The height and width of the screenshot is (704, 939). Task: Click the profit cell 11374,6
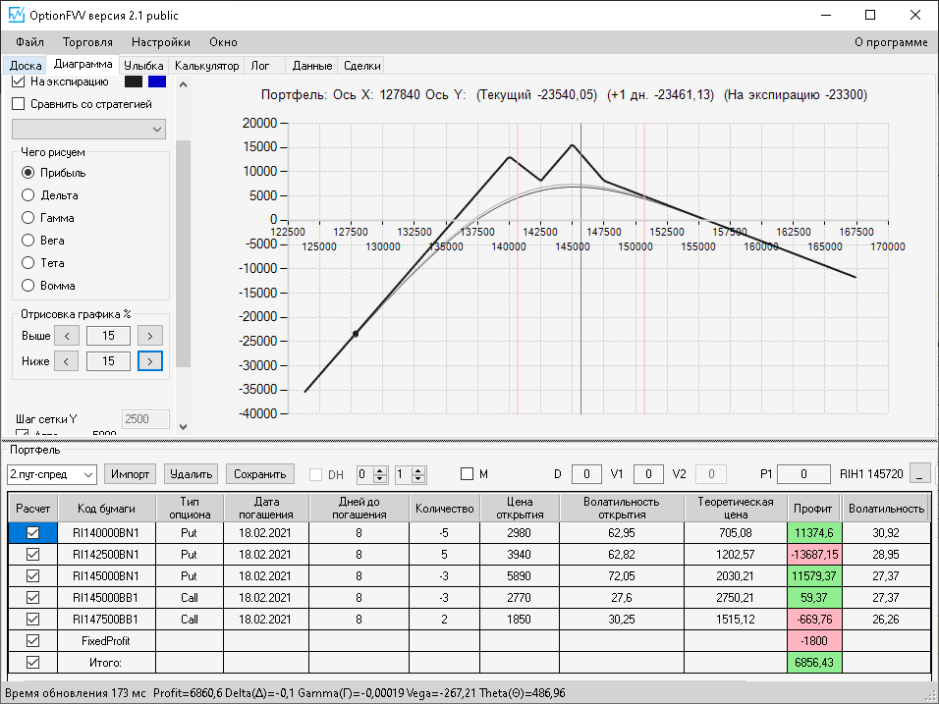coord(814,533)
